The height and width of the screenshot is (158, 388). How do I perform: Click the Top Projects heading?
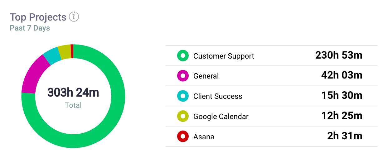point(38,17)
